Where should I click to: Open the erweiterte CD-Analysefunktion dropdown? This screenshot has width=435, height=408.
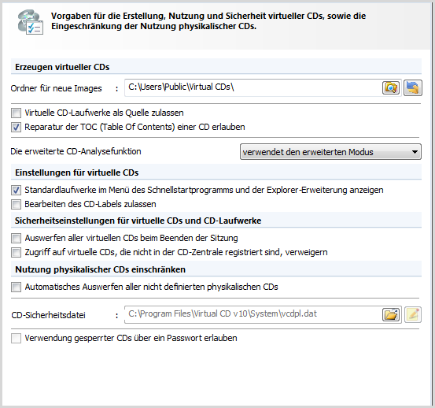pyautogui.click(x=330, y=152)
